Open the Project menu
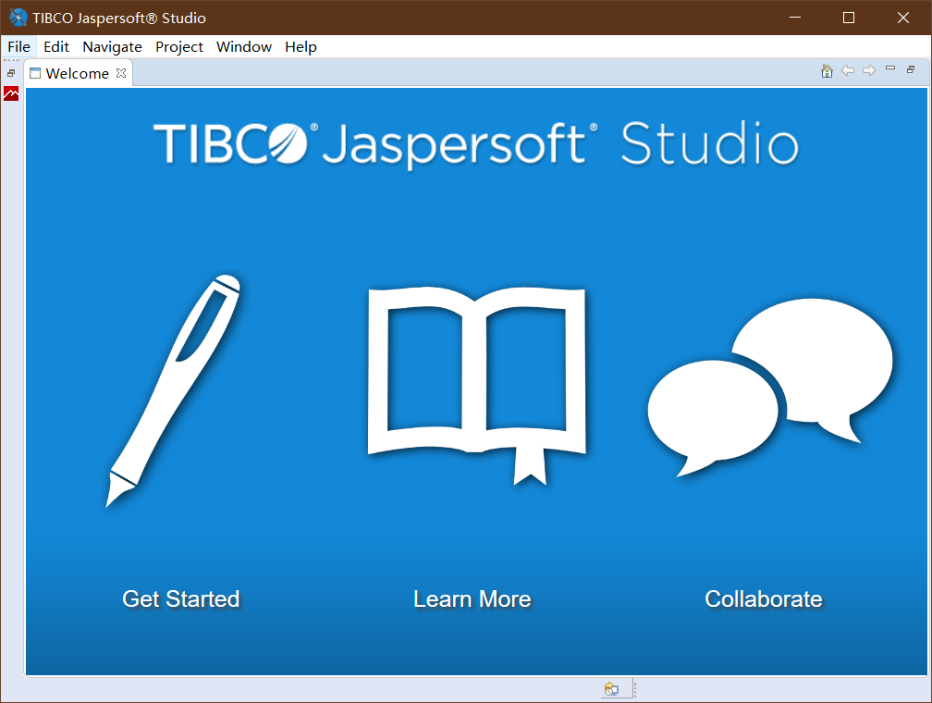The image size is (932, 703). [x=178, y=46]
